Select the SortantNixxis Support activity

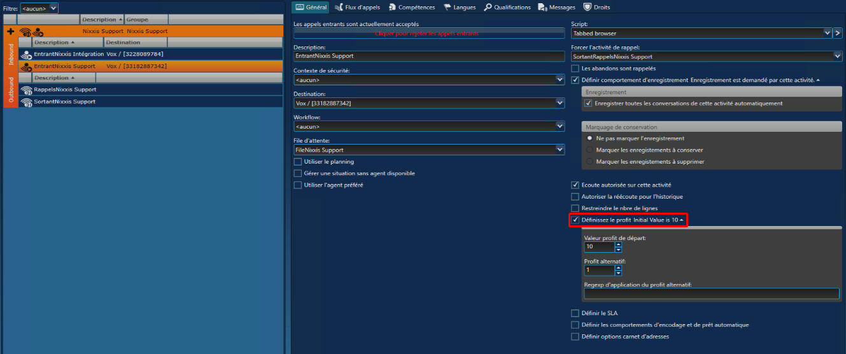(x=151, y=102)
